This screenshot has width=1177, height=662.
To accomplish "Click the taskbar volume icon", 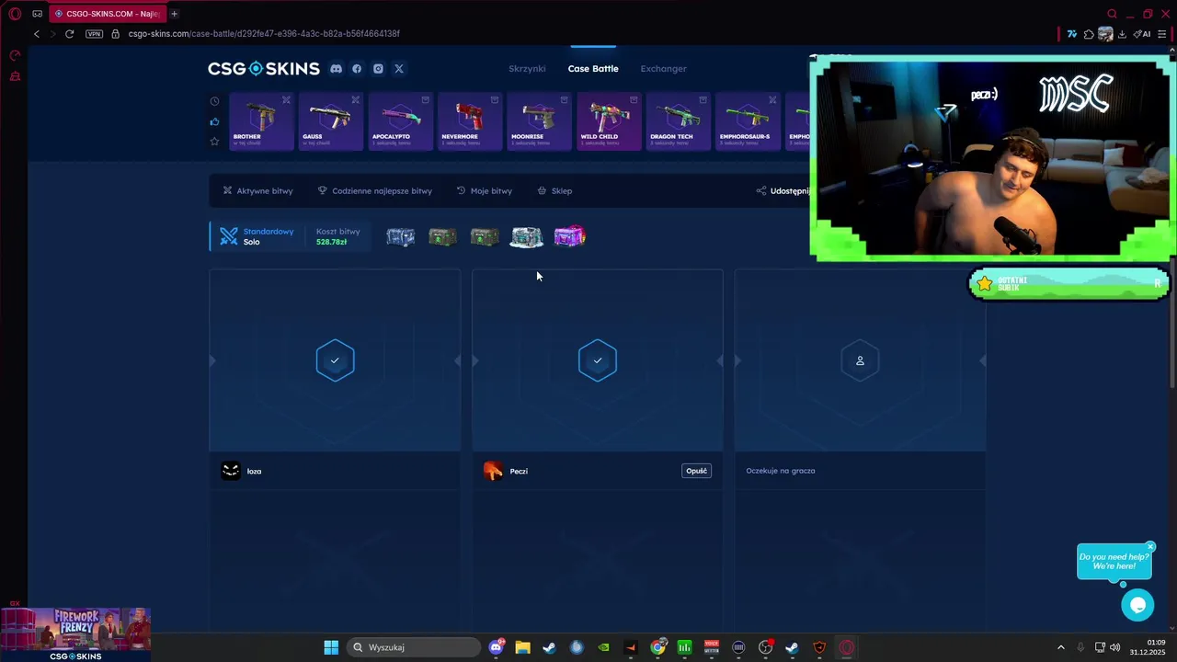I will point(1114,647).
